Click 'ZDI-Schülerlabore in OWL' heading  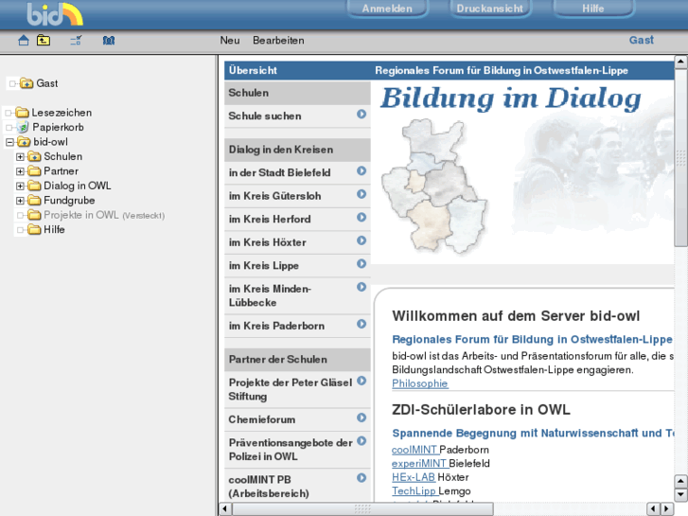pyautogui.click(x=481, y=409)
